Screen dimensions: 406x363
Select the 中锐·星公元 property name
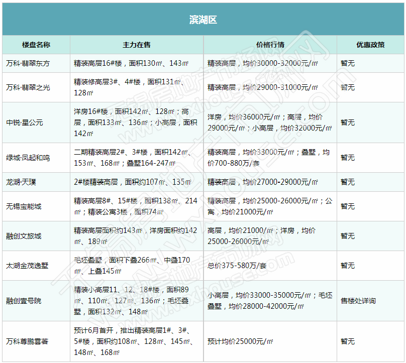pos(24,123)
